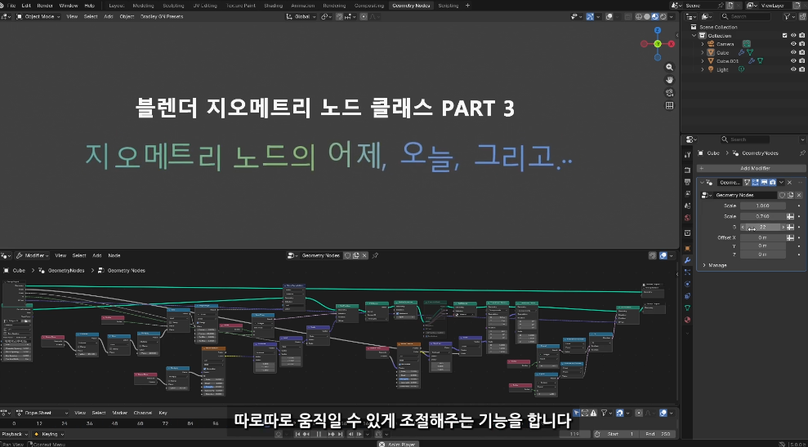
Task: Open the Particles properties tab icon
Action: pos(687,272)
